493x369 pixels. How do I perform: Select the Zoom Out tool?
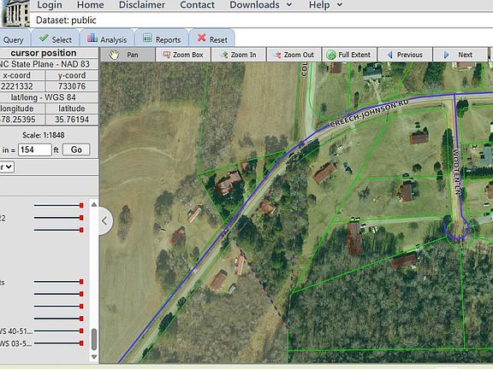pos(294,55)
